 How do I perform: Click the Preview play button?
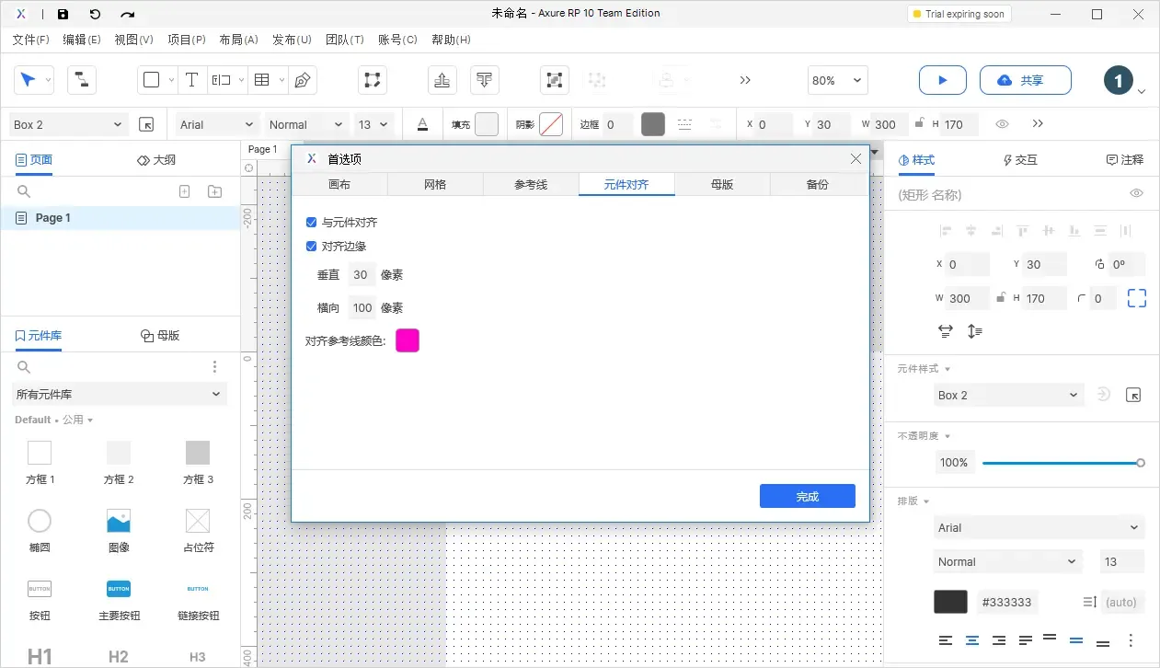coord(942,80)
